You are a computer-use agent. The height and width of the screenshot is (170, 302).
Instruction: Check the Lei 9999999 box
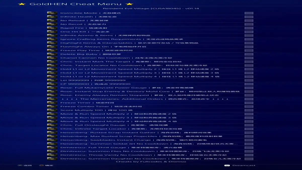(249, 80)
